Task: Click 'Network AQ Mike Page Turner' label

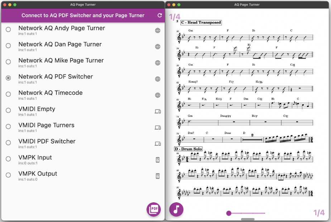Action: 61,61
